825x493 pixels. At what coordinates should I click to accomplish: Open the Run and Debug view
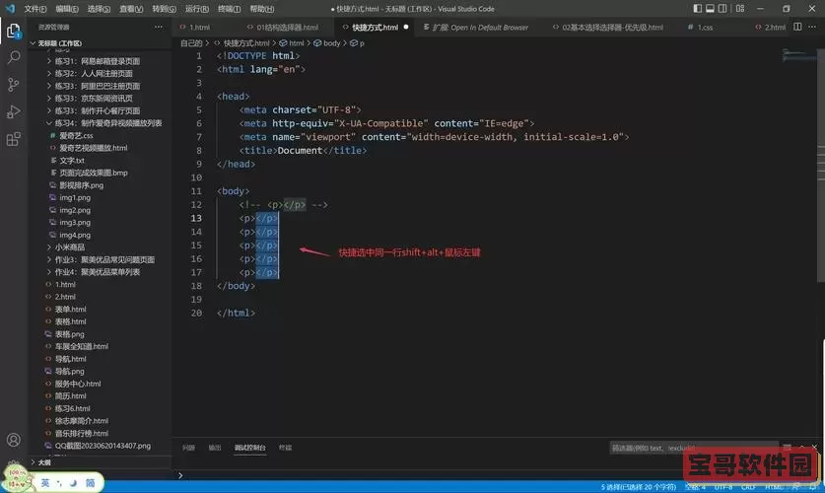tap(14, 111)
